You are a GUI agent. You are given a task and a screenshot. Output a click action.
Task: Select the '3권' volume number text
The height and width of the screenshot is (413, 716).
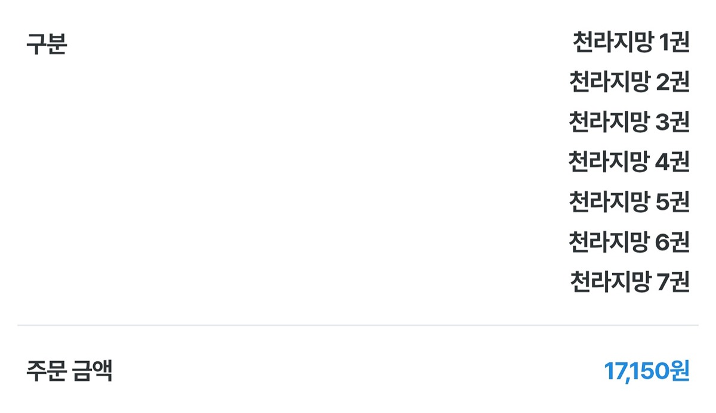click(672, 122)
